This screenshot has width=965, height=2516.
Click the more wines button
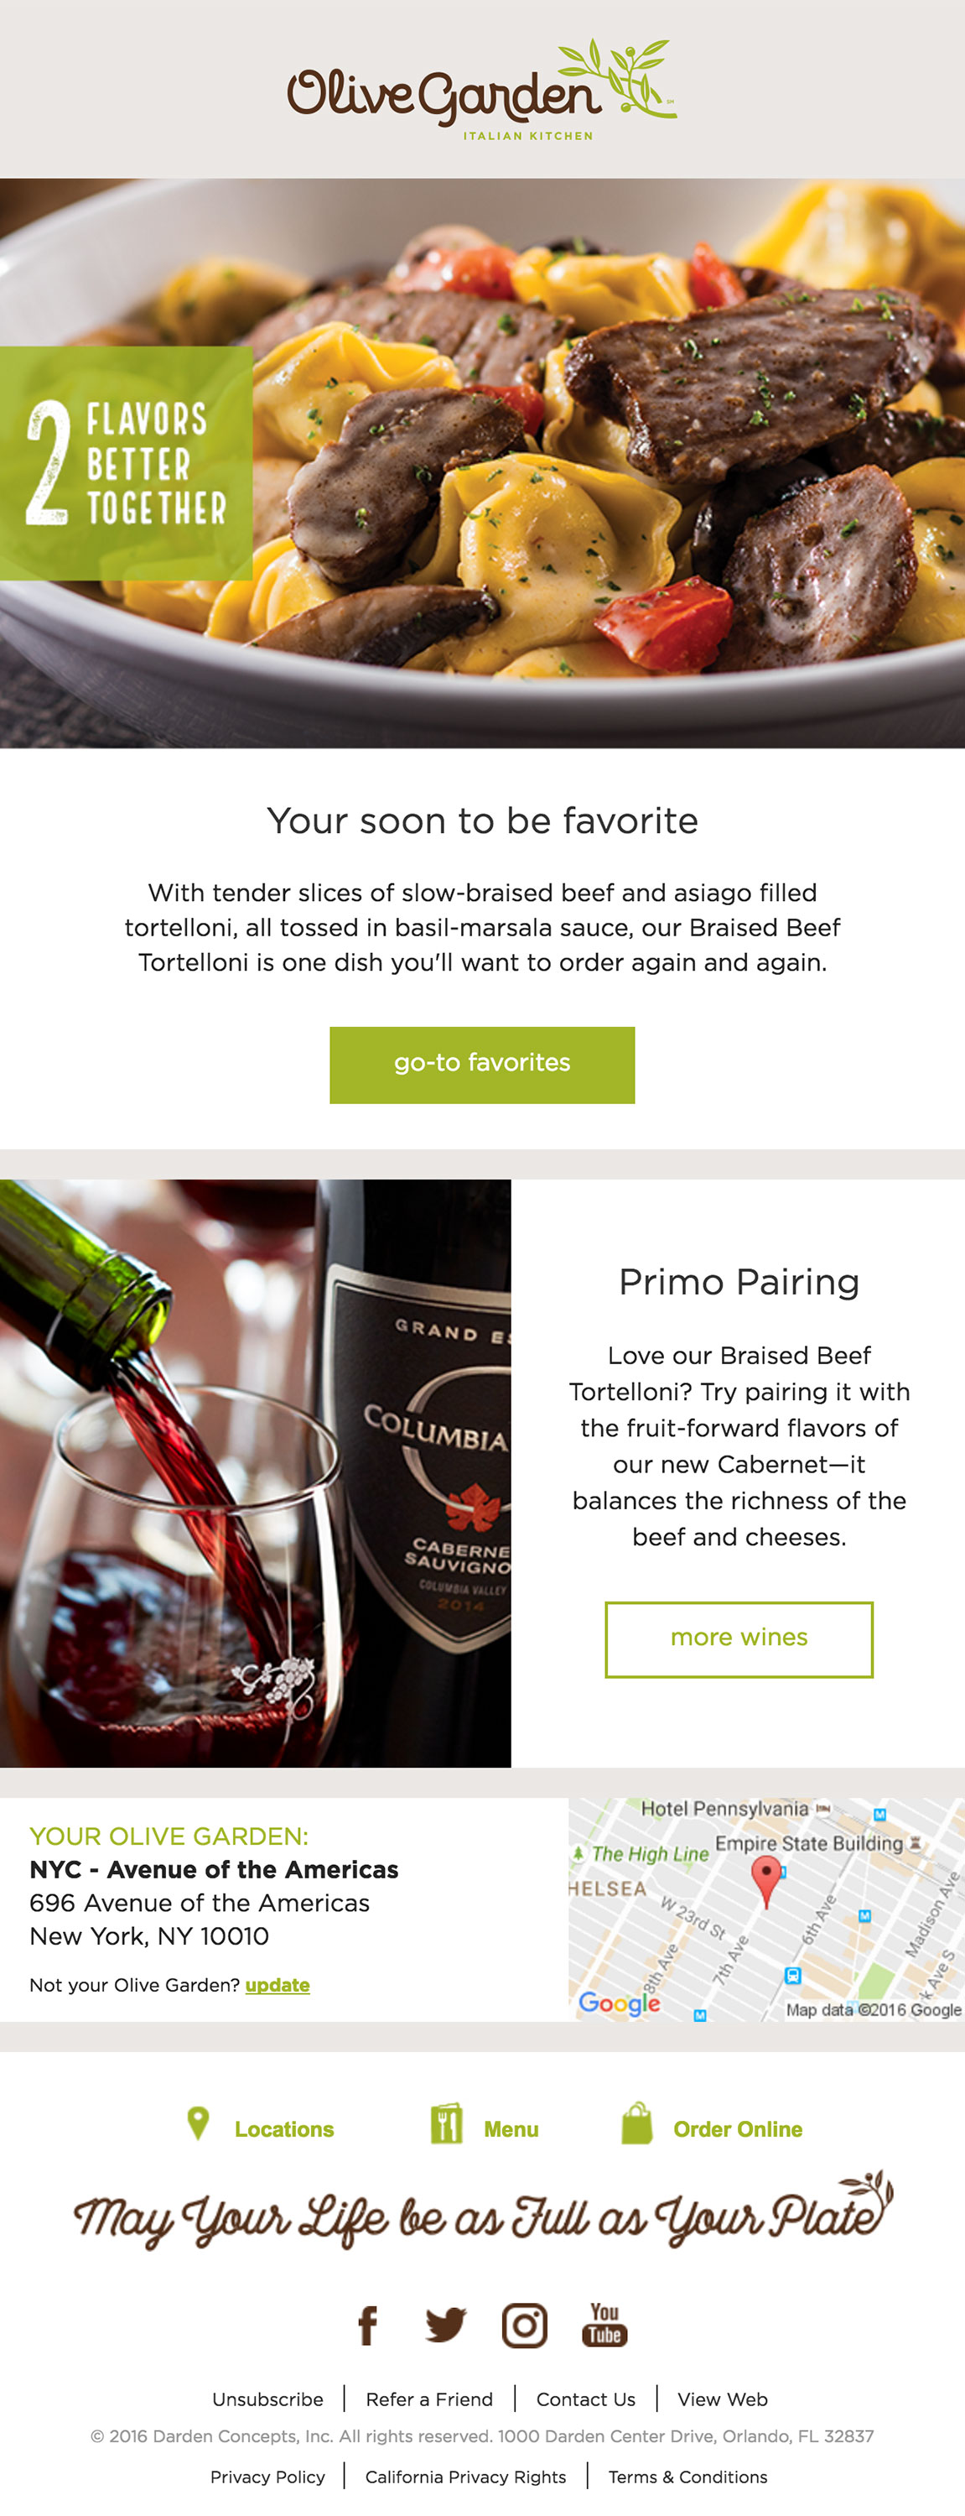739,1639
